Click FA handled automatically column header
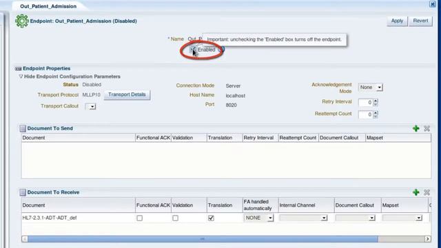This screenshot has height=248, width=441. pyautogui.click(x=260, y=205)
